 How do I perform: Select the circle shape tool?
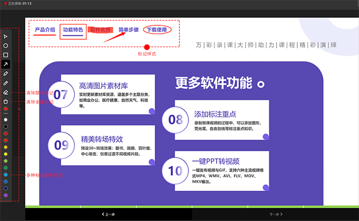[x=6, y=45]
